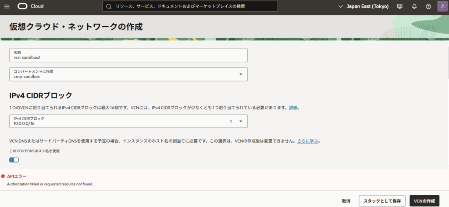Toggle the このVCNでDNSホスト名を使用 switch

click(x=14, y=160)
